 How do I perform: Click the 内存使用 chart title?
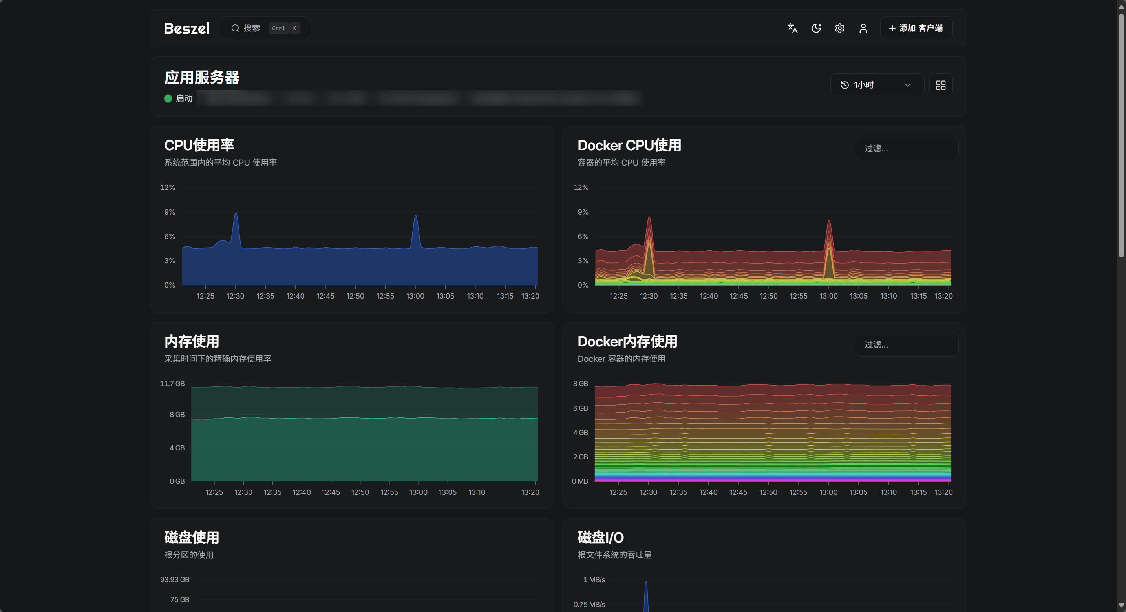click(x=192, y=341)
